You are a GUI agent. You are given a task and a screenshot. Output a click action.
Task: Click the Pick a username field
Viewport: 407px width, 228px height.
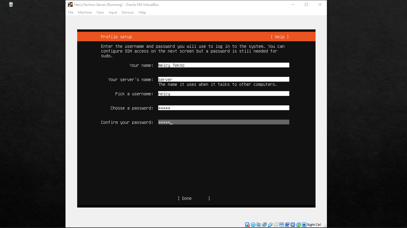(x=224, y=94)
